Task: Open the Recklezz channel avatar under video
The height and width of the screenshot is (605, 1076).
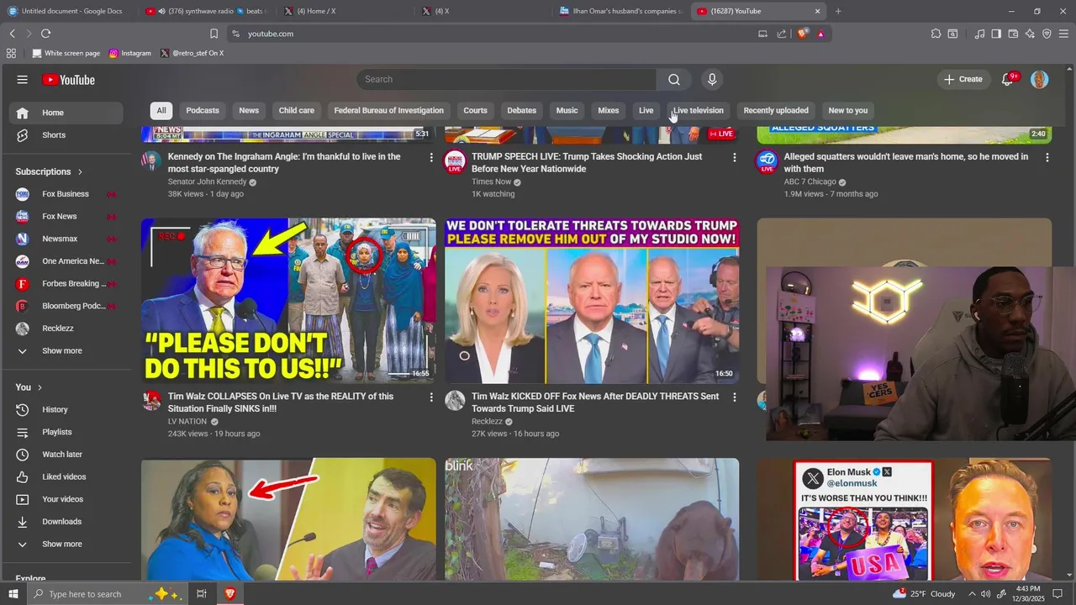Action: click(x=455, y=400)
